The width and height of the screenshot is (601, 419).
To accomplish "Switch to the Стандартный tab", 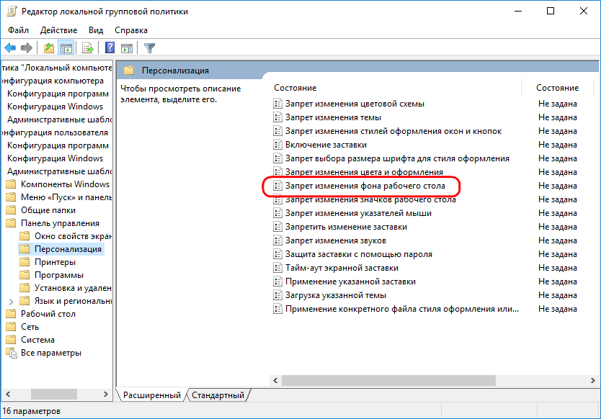I will click(x=218, y=395).
